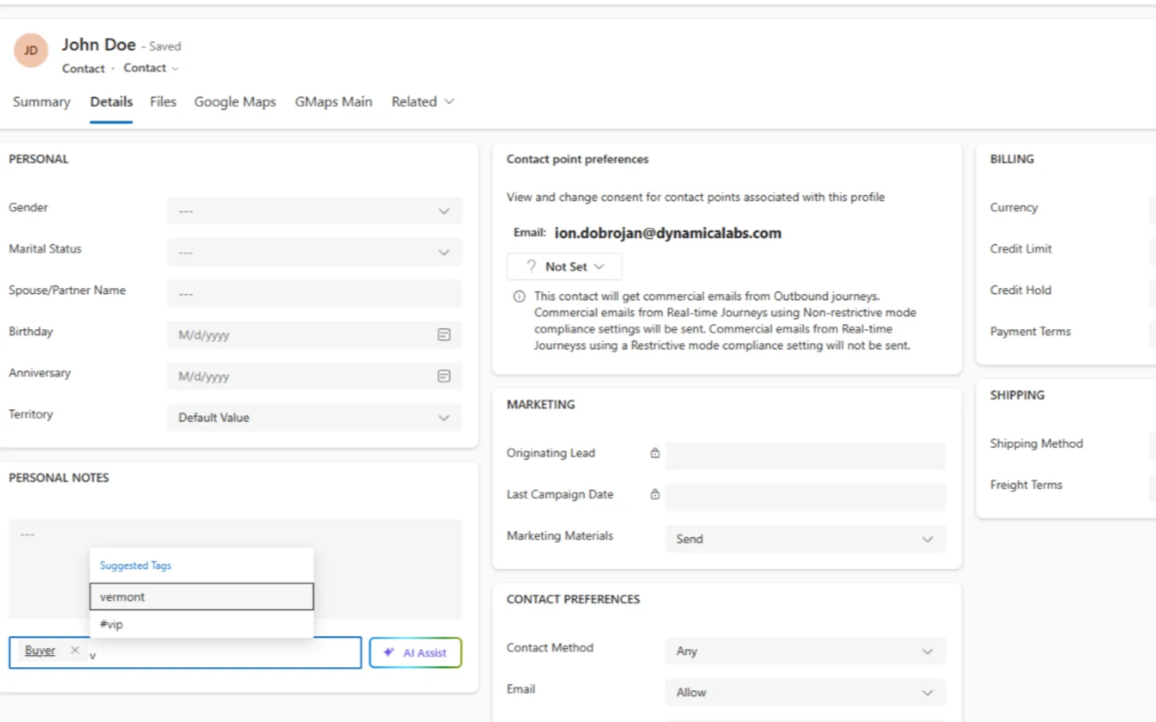
Task: Click the Birthday date field
Action: (x=314, y=335)
